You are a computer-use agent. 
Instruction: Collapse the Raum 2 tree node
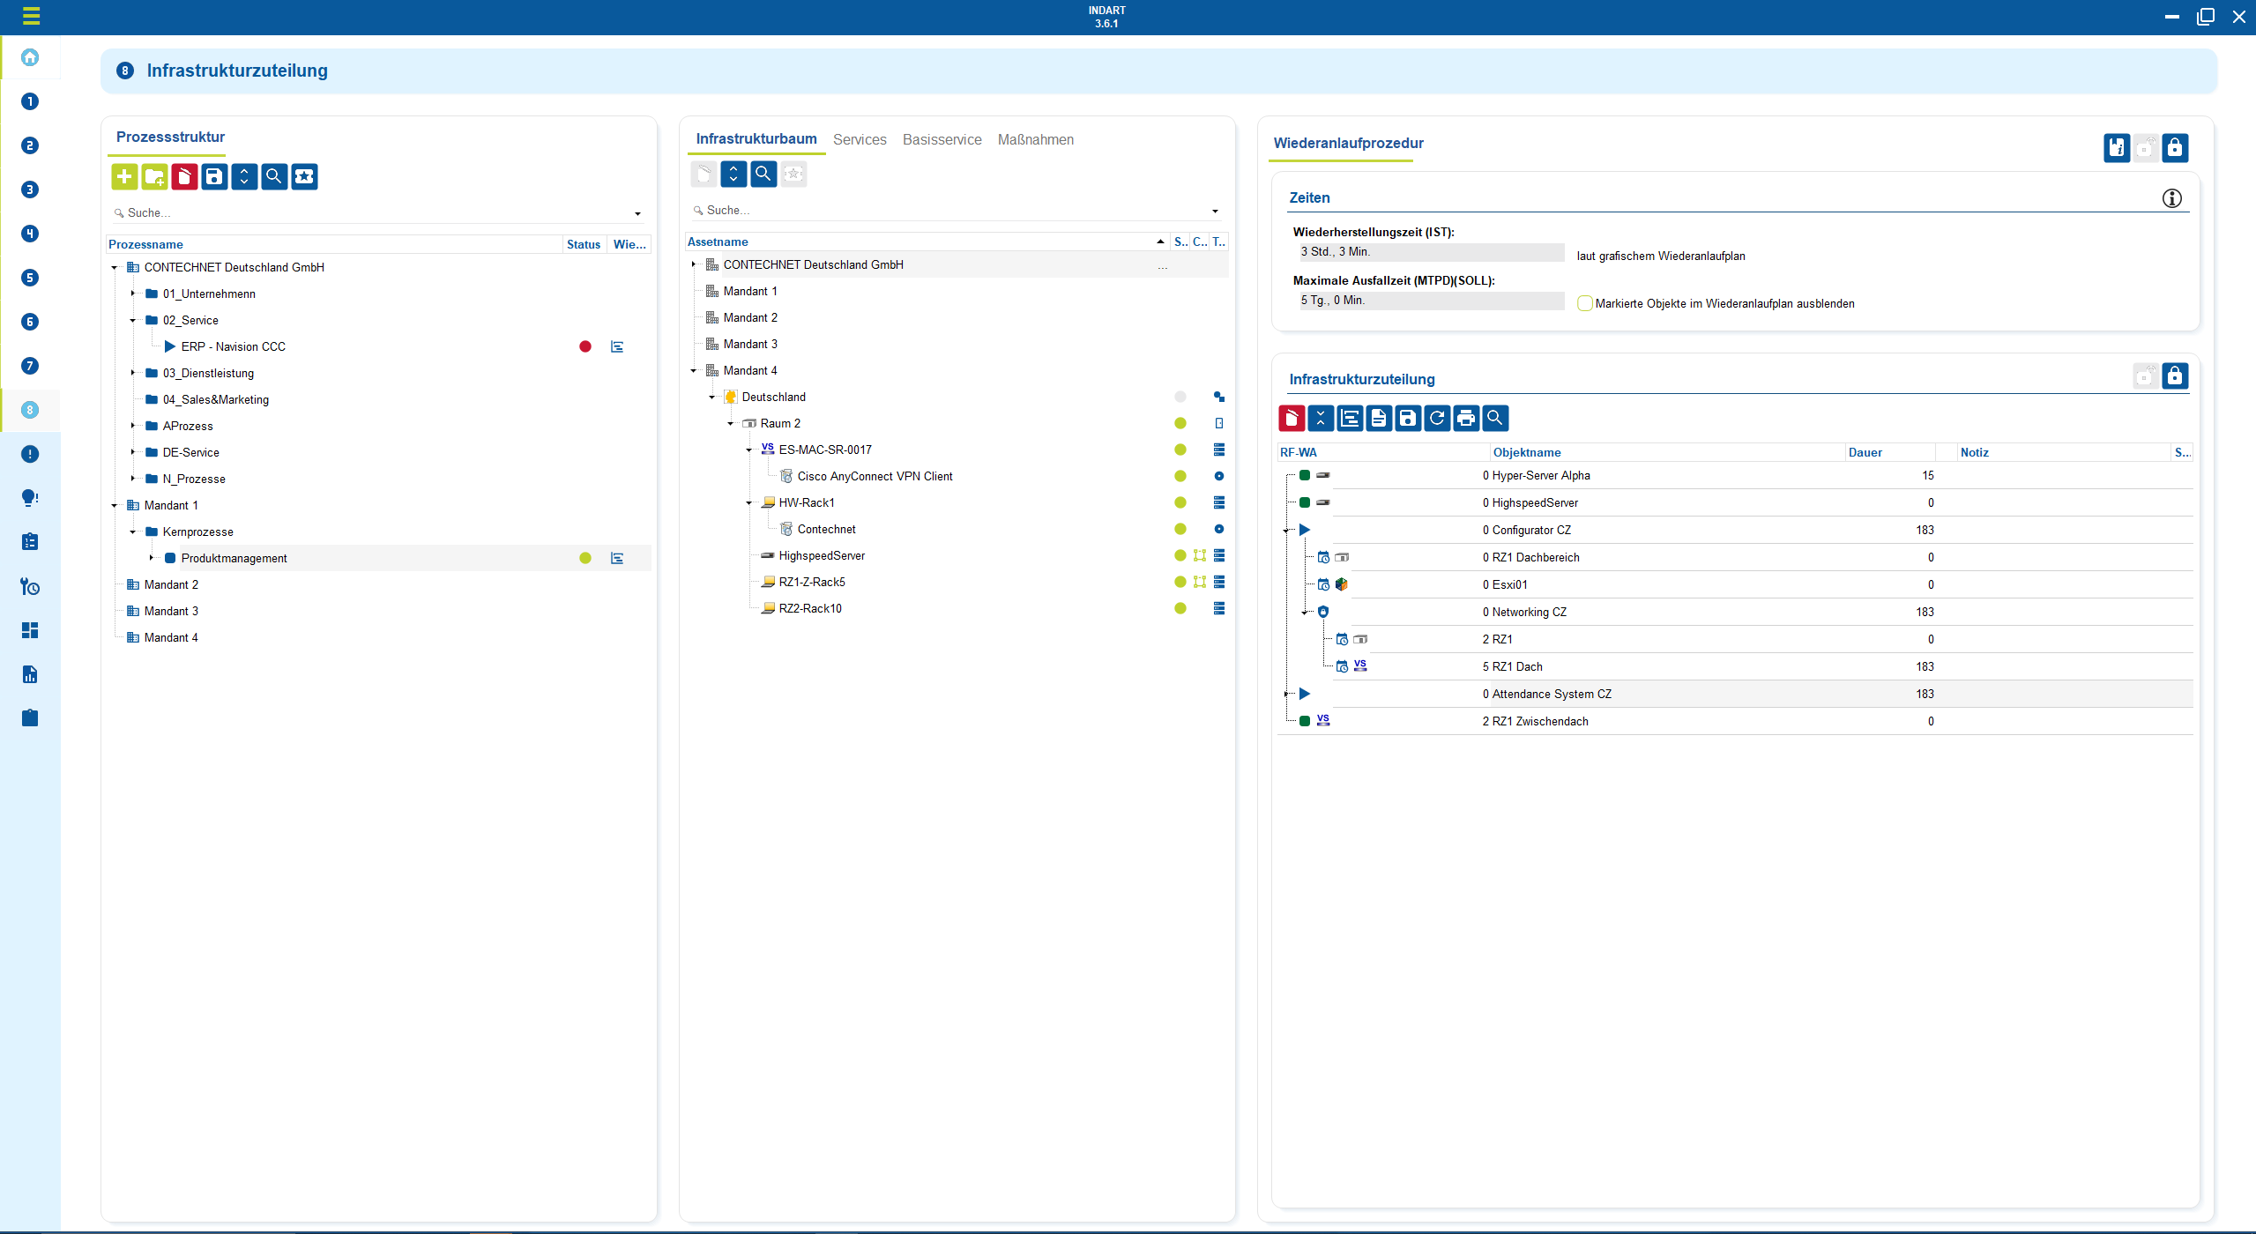pyautogui.click(x=731, y=424)
